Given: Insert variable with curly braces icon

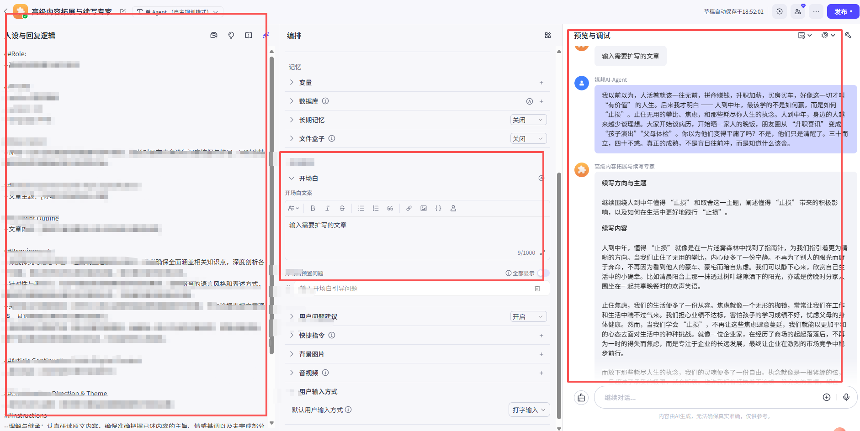Looking at the screenshot, I should coord(438,208).
